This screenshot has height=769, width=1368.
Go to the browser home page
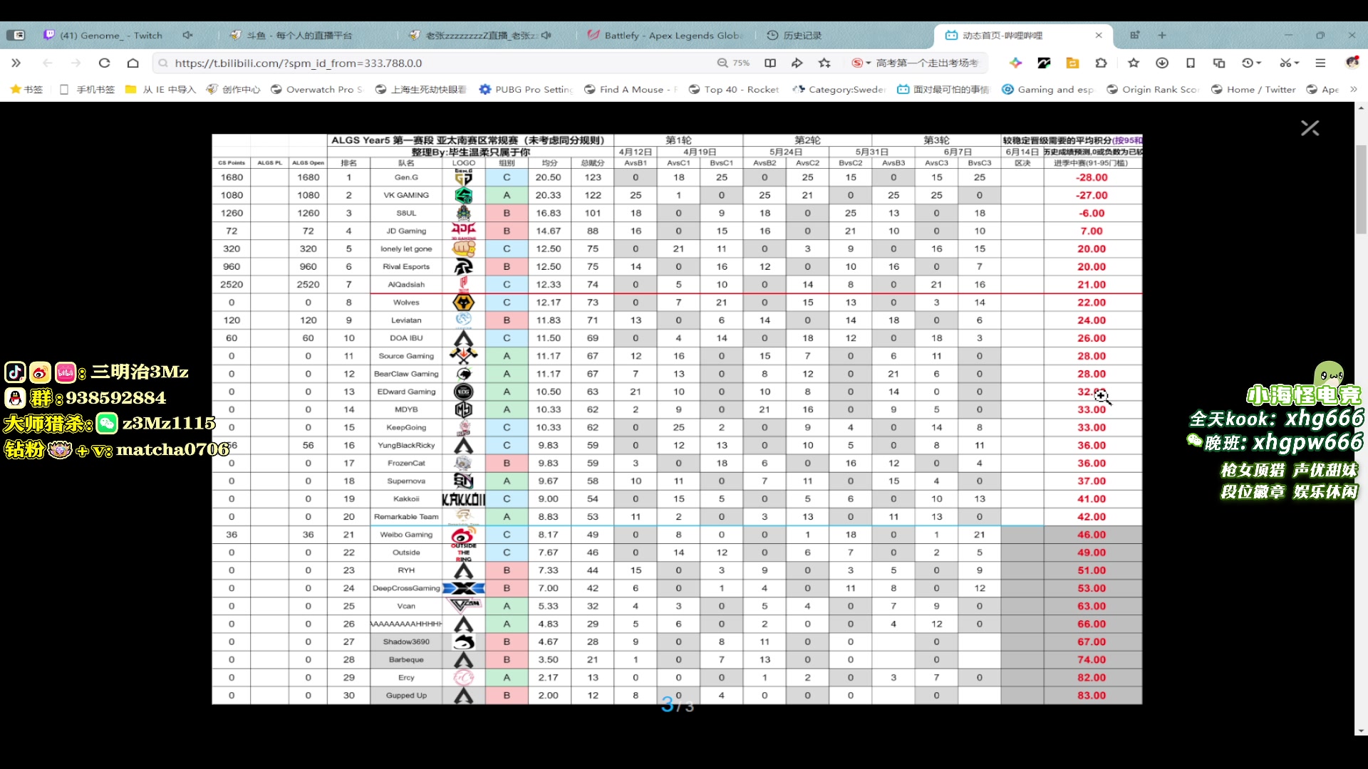(x=133, y=63)
